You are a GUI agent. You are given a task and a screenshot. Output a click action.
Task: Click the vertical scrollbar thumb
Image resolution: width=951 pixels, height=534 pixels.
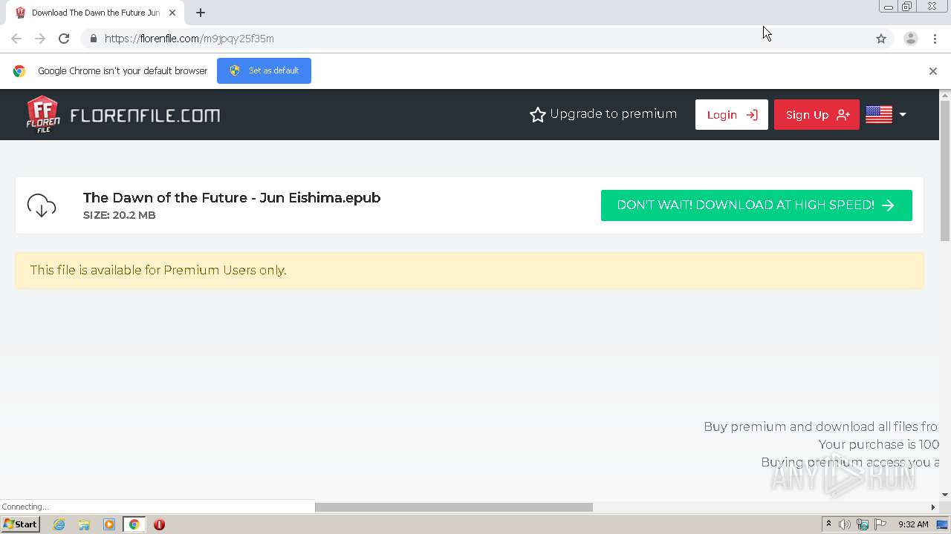point(945,171)
